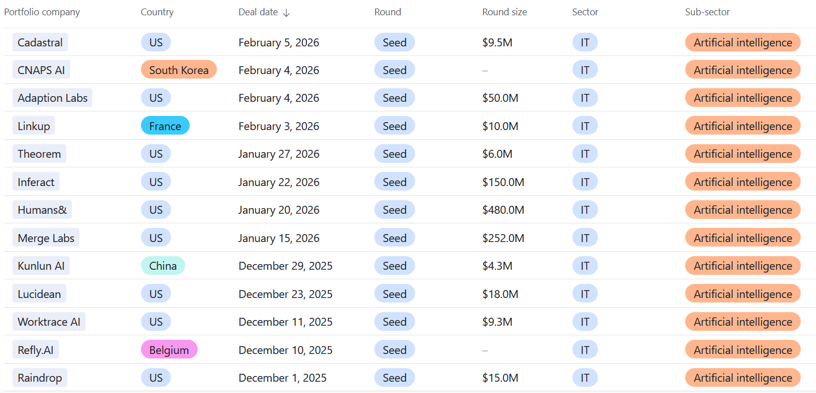Open Merge Labs company page
This screenshot has height=393, width=816.
46,238
